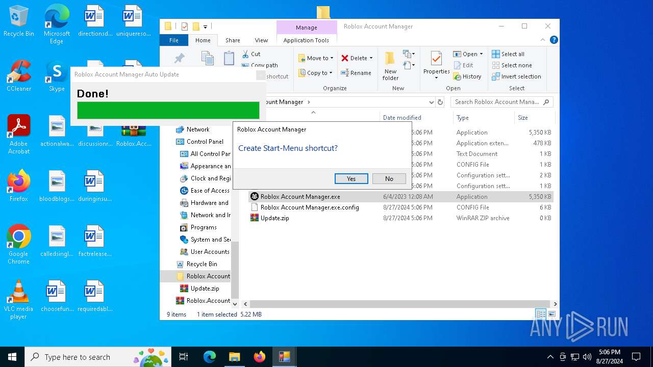This screenshot has width=653, height=367.
Task: Select Update.zip in file list
Action: click(x=400, y=218)
